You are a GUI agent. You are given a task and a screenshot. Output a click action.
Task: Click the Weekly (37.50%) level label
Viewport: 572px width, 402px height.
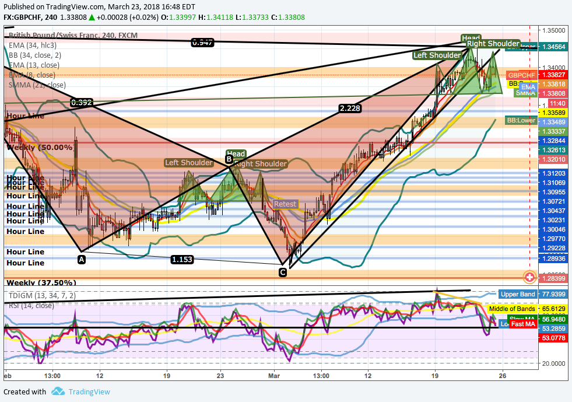click(x=41, y=282)
